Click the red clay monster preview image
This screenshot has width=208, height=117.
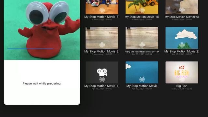tap(42, 30)
